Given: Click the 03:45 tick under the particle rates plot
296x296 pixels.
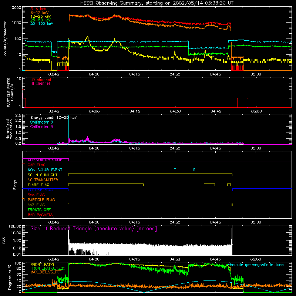Looking at the screenshot, I should coord(54,111).
